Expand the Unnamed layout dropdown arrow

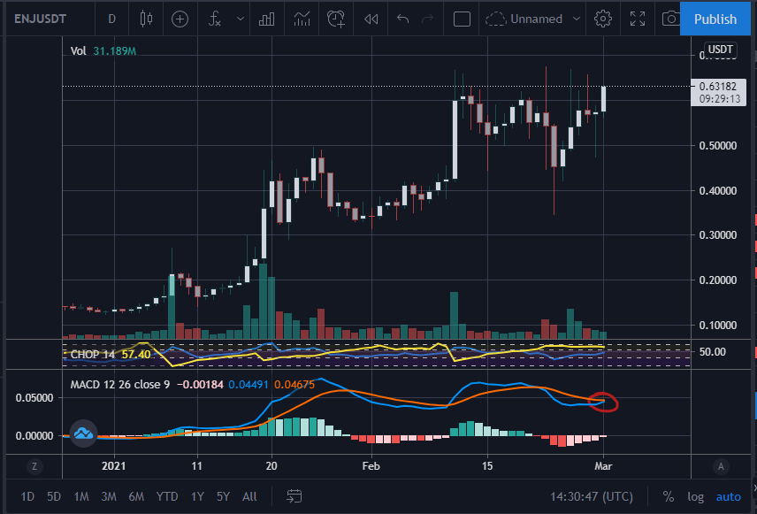[x=576, y=19]
